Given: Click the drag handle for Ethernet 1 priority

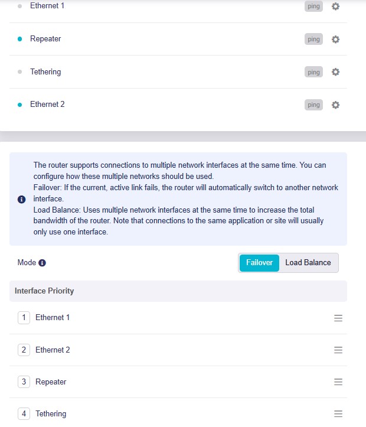Looking at the screenshot, I should [338, 318].
